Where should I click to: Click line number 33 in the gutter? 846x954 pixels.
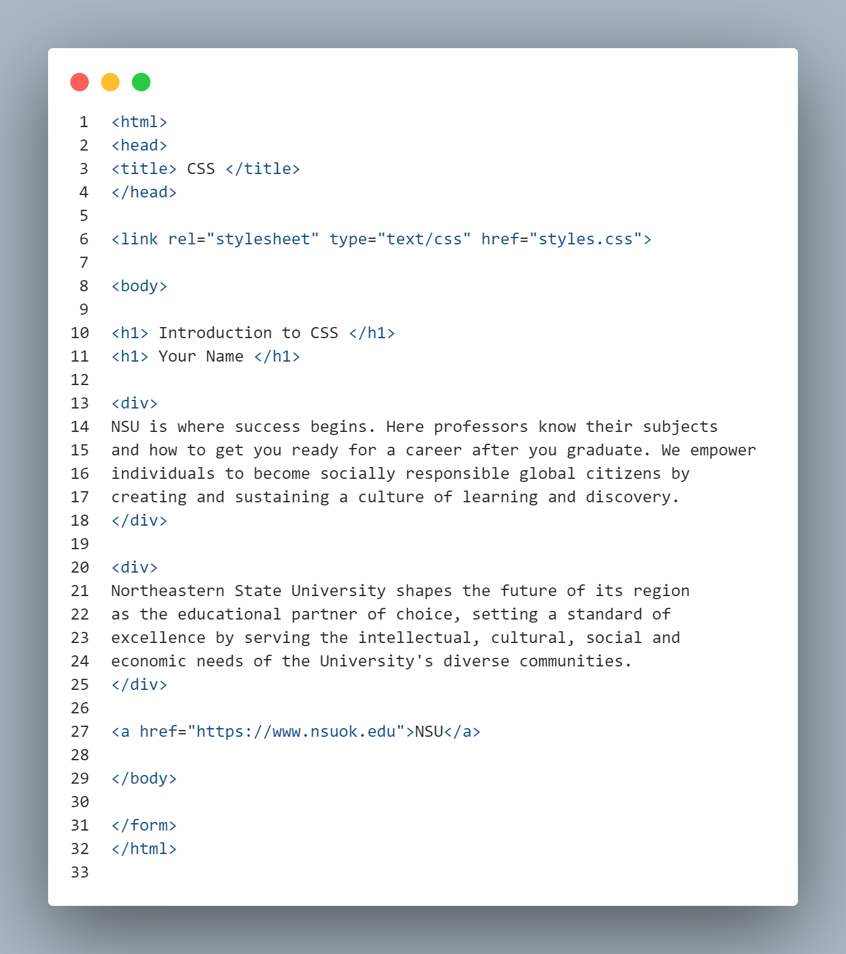(x=80, y=873)
